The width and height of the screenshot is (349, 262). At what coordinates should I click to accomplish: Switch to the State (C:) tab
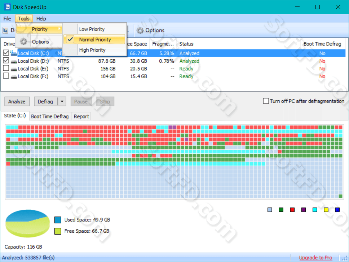[x=15, y=116]
